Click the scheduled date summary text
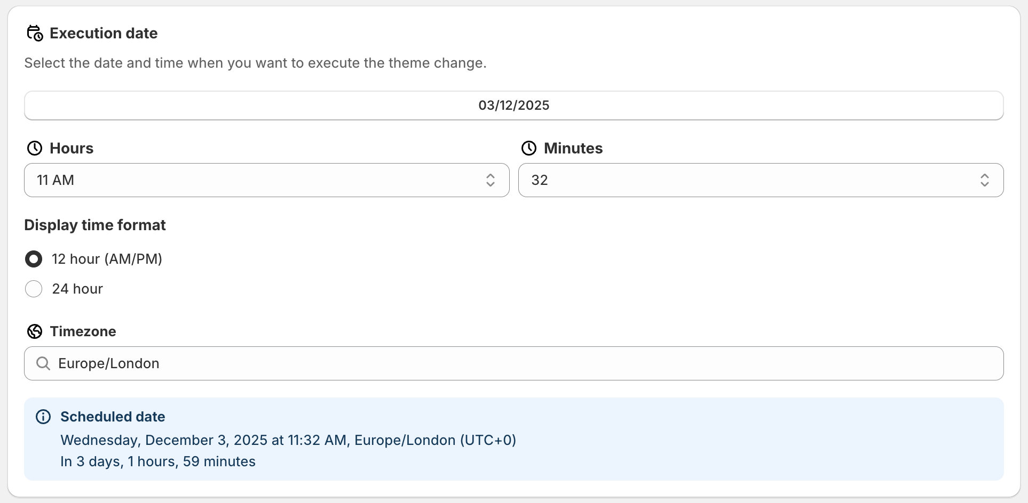This screenshot has height=503, width=1028. point(288,440)
